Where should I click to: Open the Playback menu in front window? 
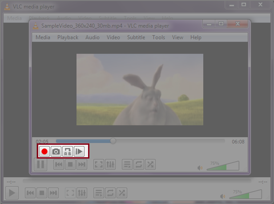68,37
